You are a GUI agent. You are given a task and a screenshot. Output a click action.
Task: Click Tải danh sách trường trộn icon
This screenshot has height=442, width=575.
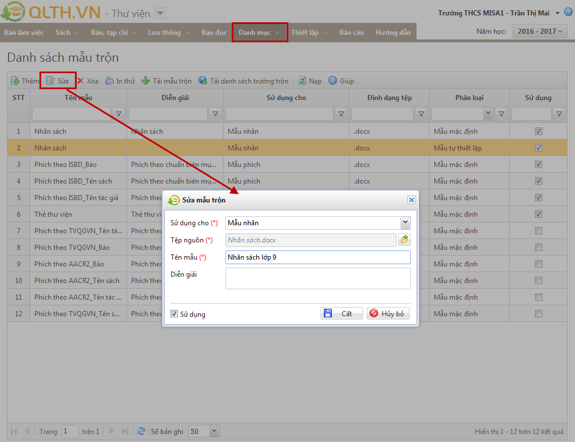pyautogui.click(x=203, y=81)
